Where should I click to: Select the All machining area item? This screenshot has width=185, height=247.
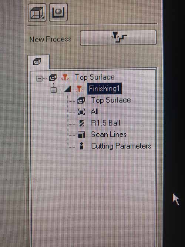coord(95,112)
